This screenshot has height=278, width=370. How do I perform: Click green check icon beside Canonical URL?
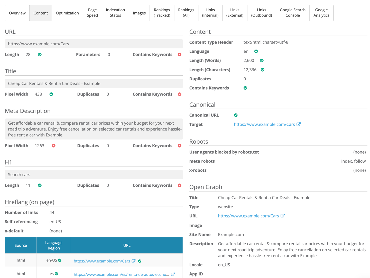pos(236,115)
